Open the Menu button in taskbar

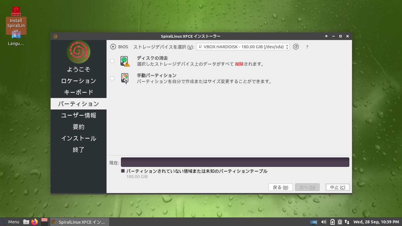click(x=10, y=222)
